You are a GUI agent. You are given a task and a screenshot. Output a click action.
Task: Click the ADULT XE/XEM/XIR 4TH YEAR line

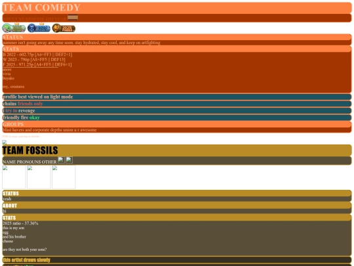pos(35,20)
